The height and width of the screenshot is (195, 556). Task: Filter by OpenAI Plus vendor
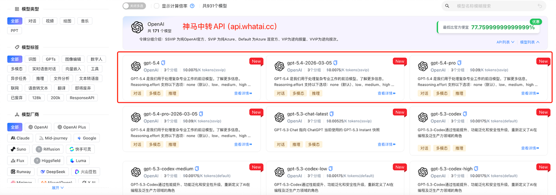point(72,127)
